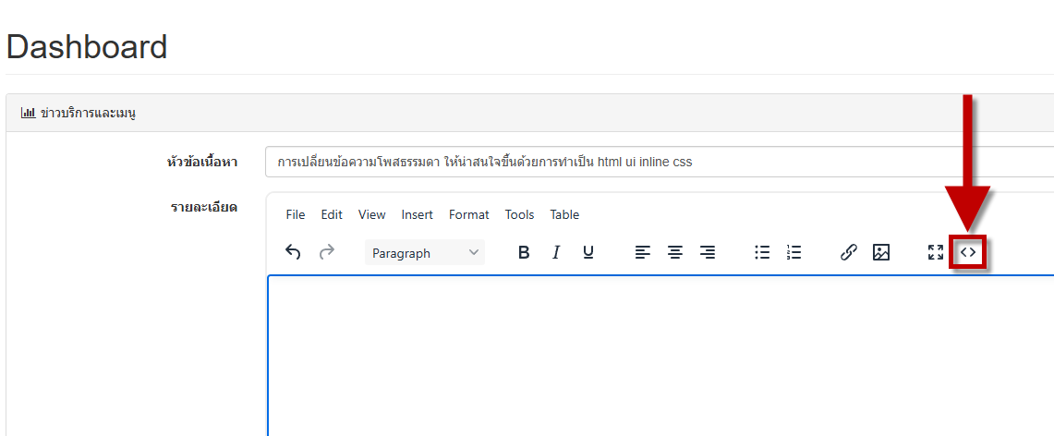Screen dimensions: 1054x436
Task: Align text to the right
Action: tap(708, 252)
